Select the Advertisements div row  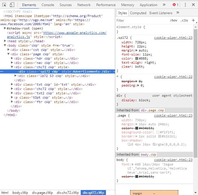[x=57, y=71]
